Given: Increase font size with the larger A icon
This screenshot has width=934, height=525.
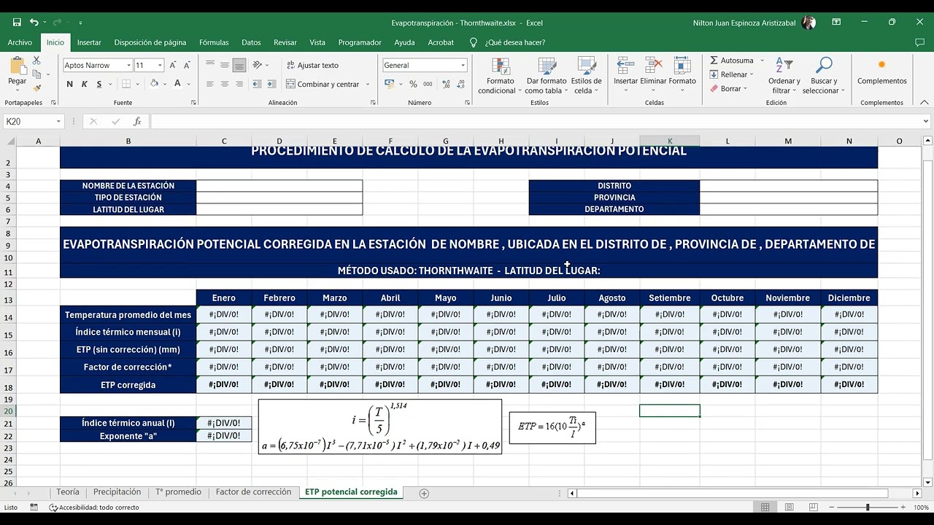Looking at the screenshot, I should click(x=173, y=65).
